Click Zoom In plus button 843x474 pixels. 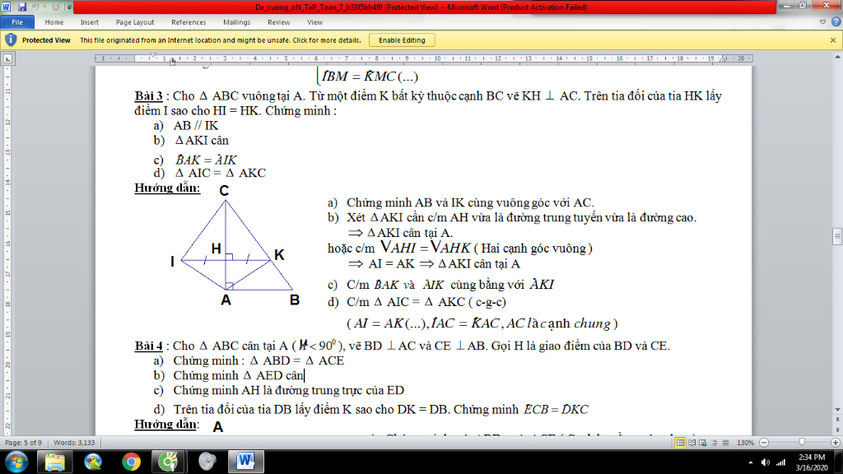point(835,443)
